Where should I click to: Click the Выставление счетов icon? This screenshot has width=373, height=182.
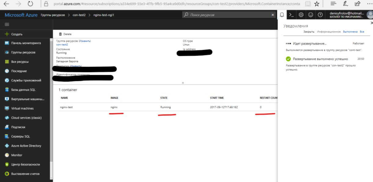click(7, 174)
